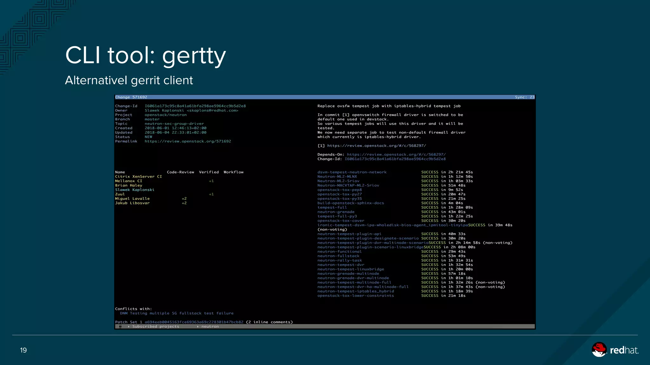Open the neutron-tempest-linuxbridge job link
This screenshot has height=365, width=650.
tap(351, 270)
